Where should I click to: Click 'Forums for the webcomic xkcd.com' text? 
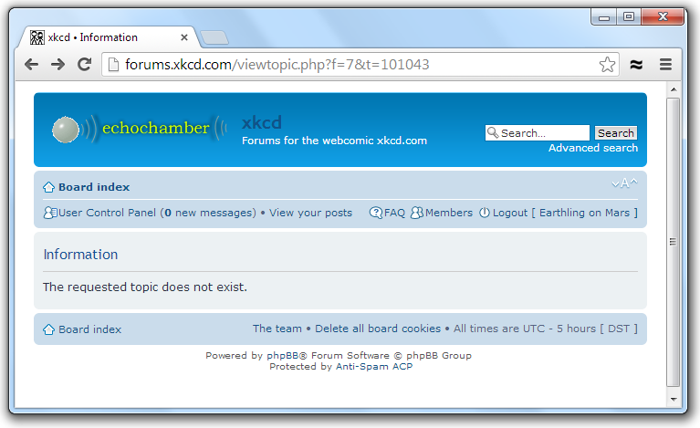point(334,141)
